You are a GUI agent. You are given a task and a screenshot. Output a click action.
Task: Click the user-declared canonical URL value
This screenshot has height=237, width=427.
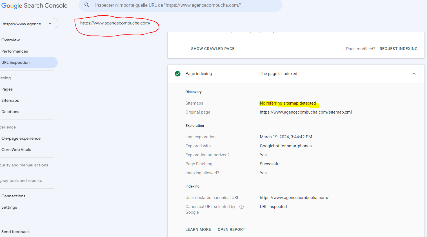pyautogui.click(x=294, y=198)
